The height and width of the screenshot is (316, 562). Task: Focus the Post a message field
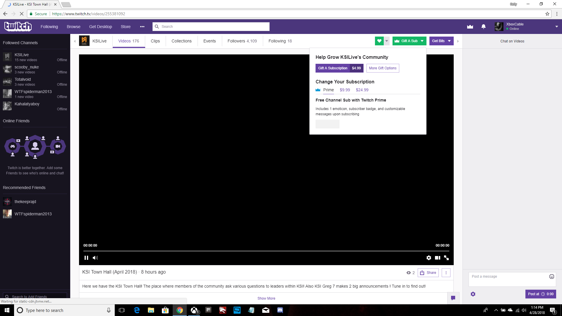click(512, 279)
